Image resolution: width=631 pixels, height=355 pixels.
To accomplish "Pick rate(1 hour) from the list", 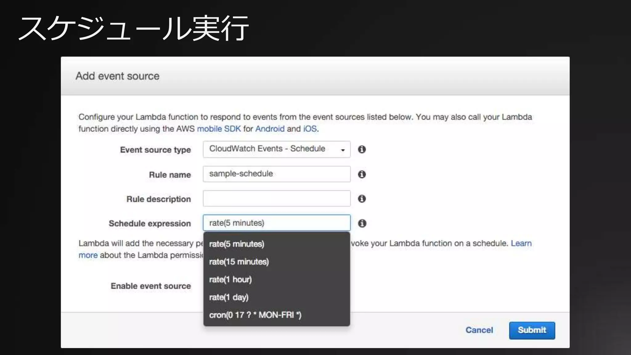I will [230, 280].
